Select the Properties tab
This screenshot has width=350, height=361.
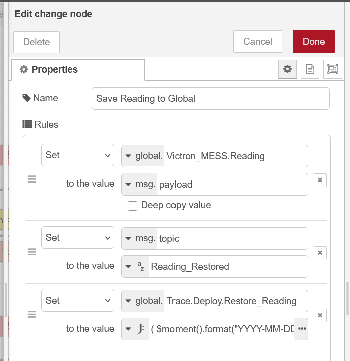point(78,70)
